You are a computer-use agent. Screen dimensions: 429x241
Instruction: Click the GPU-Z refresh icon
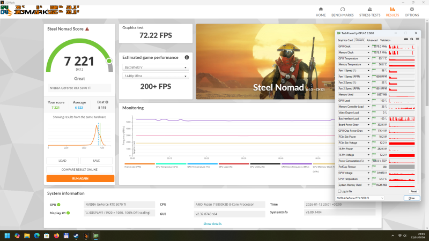point(411,39)
